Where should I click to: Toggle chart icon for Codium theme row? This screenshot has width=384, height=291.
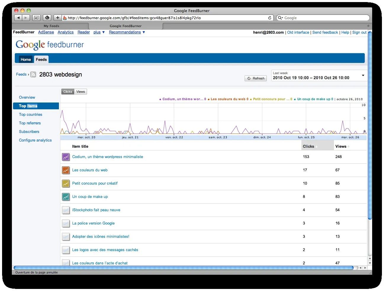point(66,157)
